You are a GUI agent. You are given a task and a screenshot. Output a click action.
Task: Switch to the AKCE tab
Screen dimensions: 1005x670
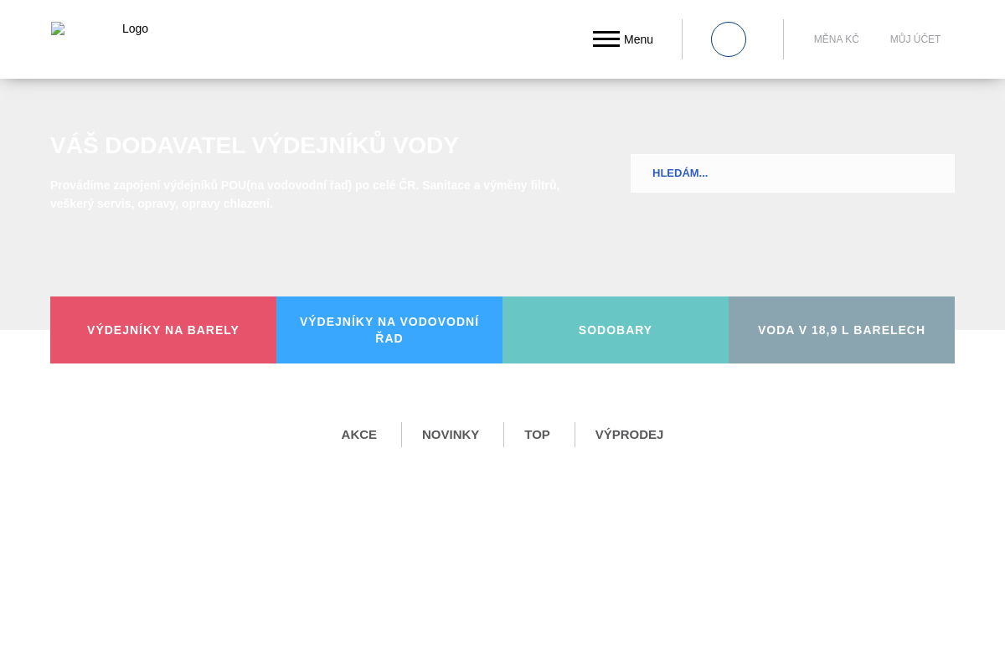click(x=358, y=435)
